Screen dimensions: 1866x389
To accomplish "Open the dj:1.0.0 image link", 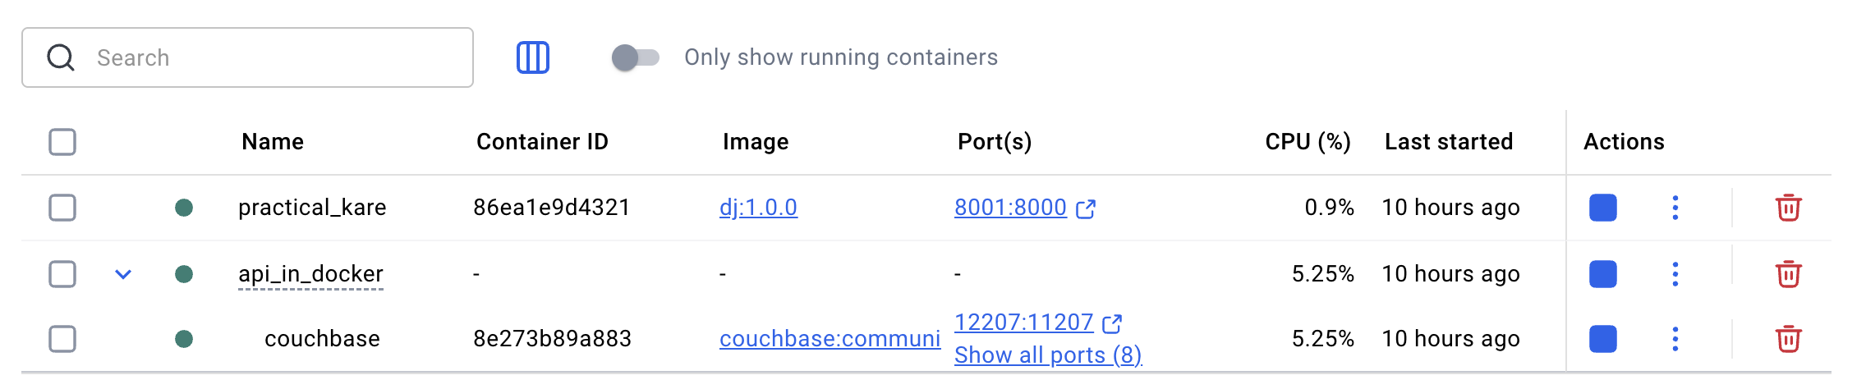I will (x=758, y=208).
